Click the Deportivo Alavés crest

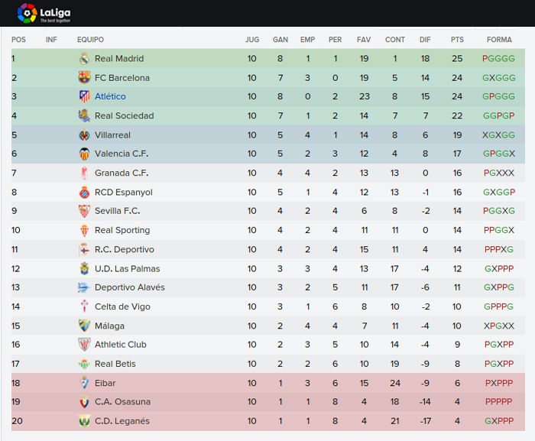83,287
